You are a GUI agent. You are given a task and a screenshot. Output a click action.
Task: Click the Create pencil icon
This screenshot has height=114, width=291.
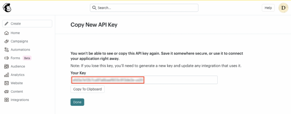pos(7,24)
